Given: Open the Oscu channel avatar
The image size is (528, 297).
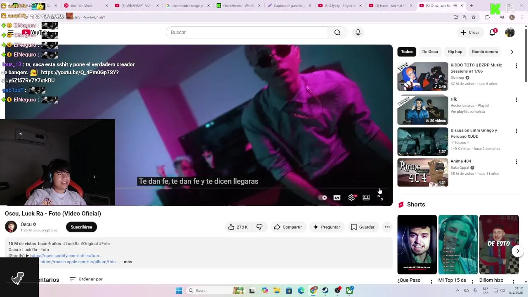Looking at the screenshot, I should (11, 227).
